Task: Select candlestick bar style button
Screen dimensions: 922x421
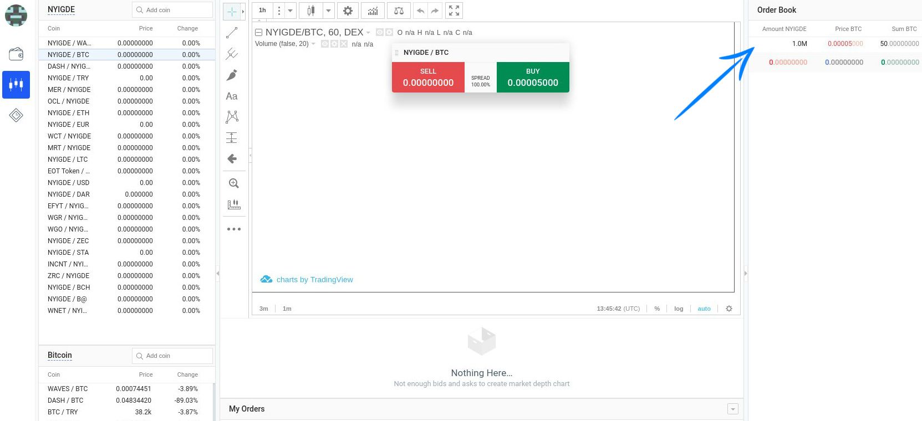Action: [311, 11]
